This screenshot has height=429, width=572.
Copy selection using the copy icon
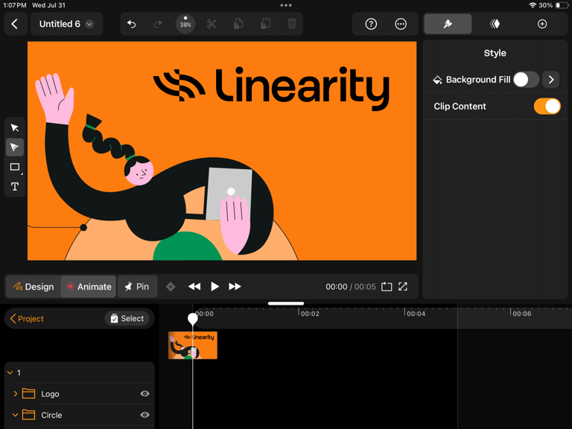click(x=238, y=24)
